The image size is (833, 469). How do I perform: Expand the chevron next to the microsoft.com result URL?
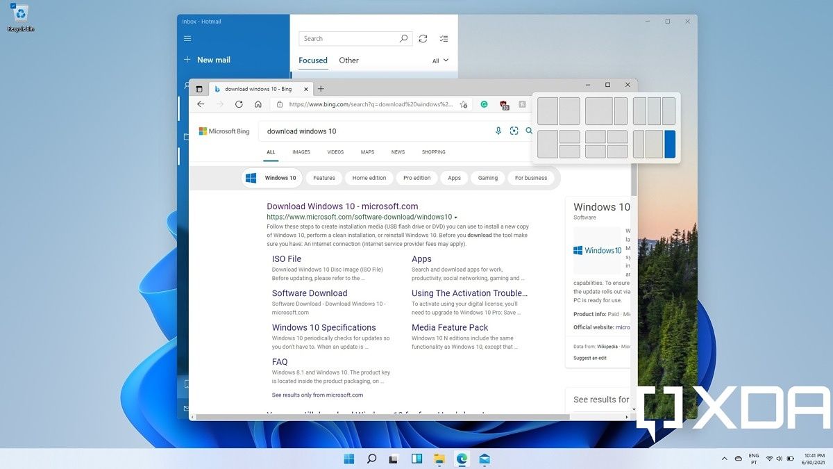[x=456, y=217]
